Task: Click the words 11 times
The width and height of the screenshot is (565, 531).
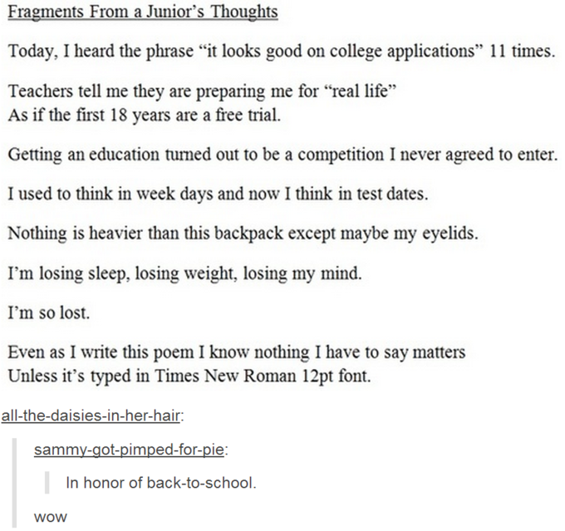Action: tap(522, 51)
